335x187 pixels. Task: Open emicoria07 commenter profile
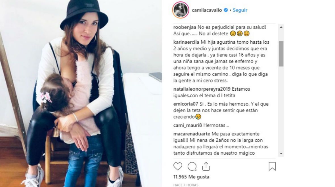(x=186, y=104)
